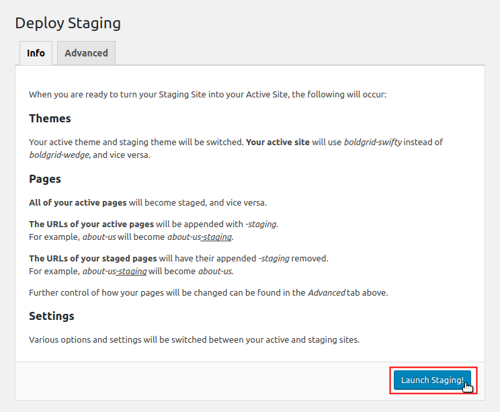Click italic "-staging" before the word "removed"

[274, 258]
